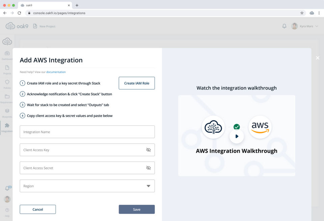Click the Cancel button

(38, 210)
